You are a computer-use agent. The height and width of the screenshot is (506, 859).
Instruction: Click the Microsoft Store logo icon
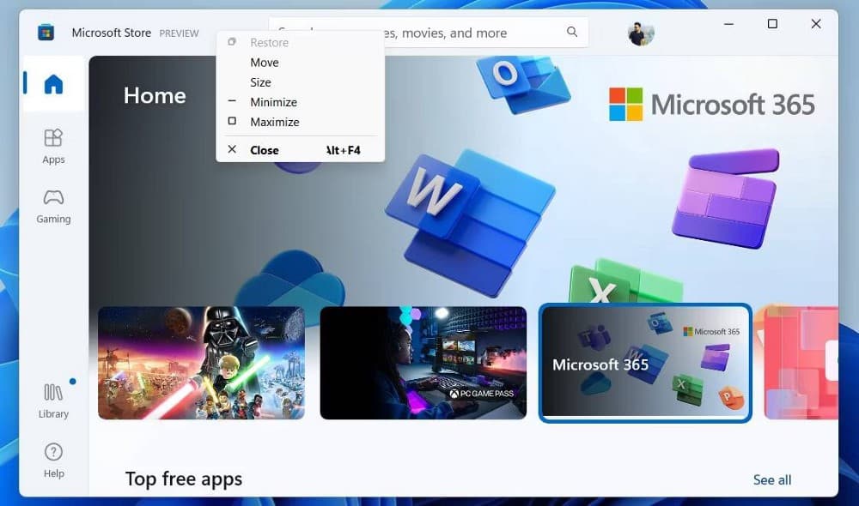click(x=44, y=32)
